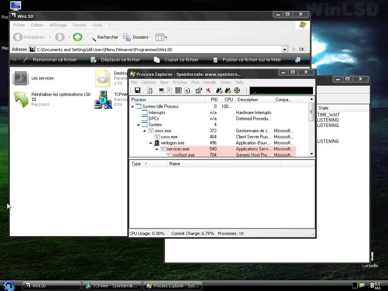
Task: Open the forward button history dropdown arrow
Action: pos(69,37)
